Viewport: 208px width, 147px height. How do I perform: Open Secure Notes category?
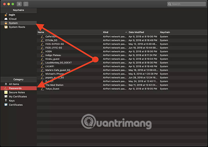pyautogui.click(x=17, y=92)
